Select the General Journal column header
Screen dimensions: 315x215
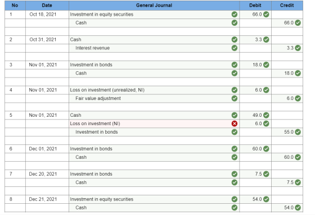coord(154,6)
